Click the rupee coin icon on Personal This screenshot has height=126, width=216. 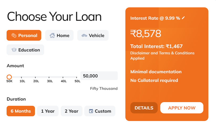14,35
